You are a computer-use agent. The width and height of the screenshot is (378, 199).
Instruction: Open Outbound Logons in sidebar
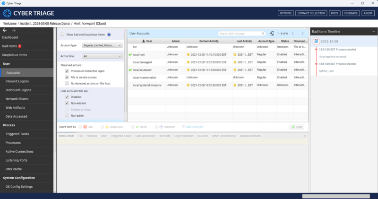click(18, 90)
